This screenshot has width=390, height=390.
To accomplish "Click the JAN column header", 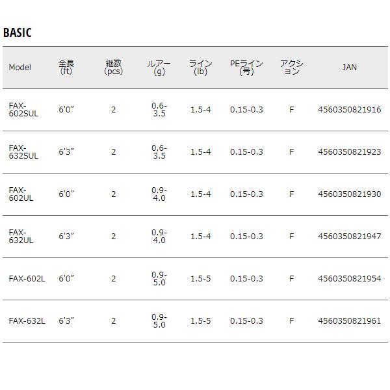I will 349,68.
